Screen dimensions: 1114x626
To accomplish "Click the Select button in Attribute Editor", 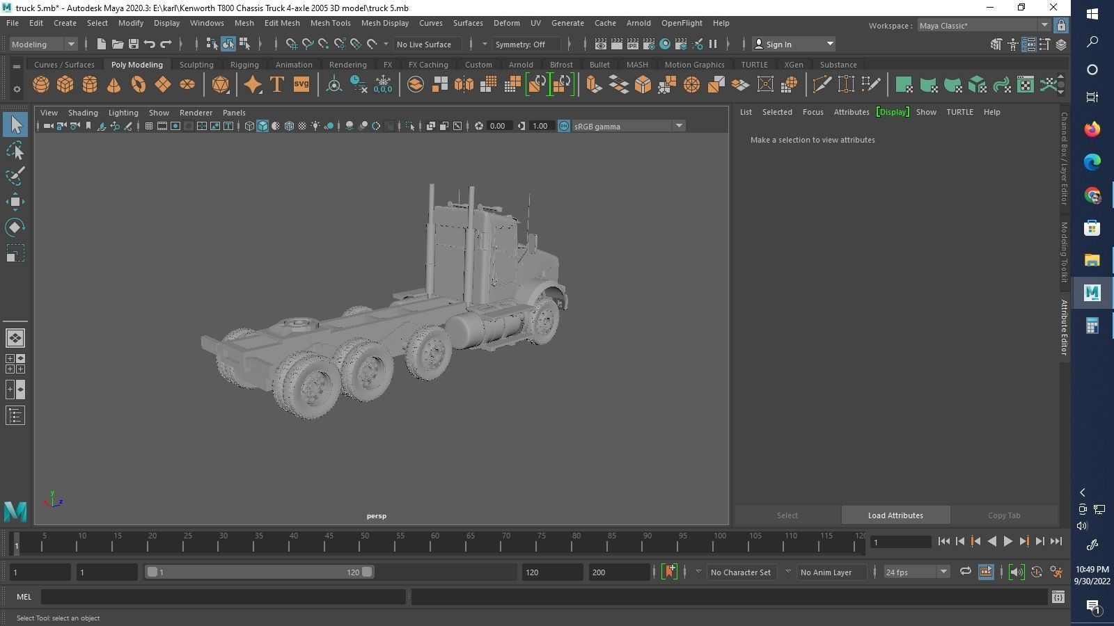I will pos(787,515).
